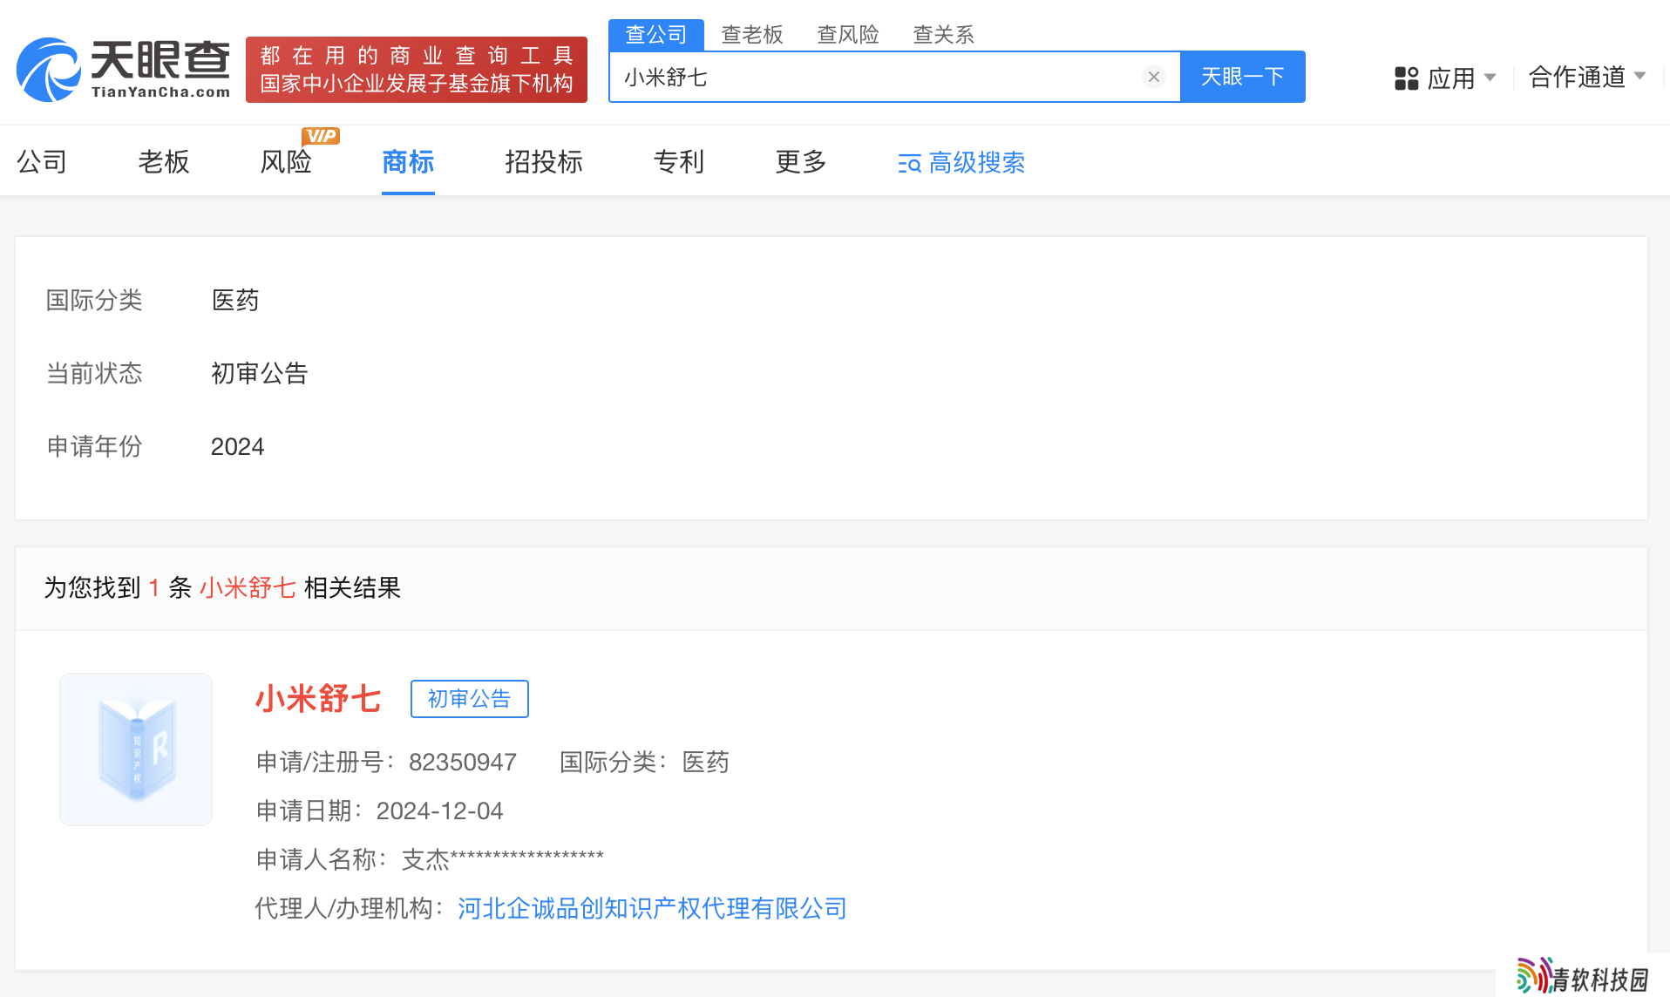Select the 查老板 search tab
The width and height of the screenshot is (1670, 997).
coord(752,35)
